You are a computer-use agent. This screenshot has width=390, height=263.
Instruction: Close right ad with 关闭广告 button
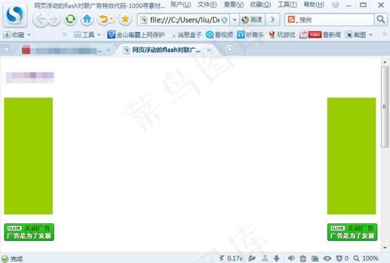pyautogui.click(x=352, y=232)
